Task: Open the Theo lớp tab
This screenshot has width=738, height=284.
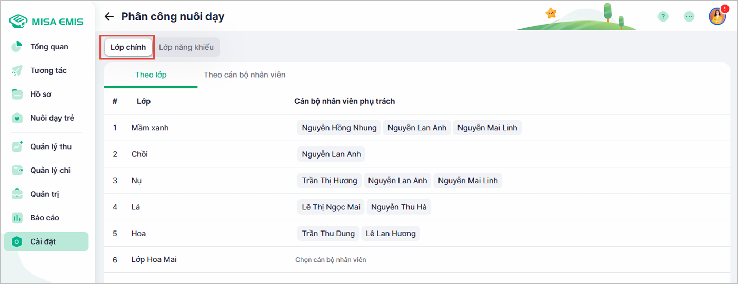Action: [x=151, y=75]
